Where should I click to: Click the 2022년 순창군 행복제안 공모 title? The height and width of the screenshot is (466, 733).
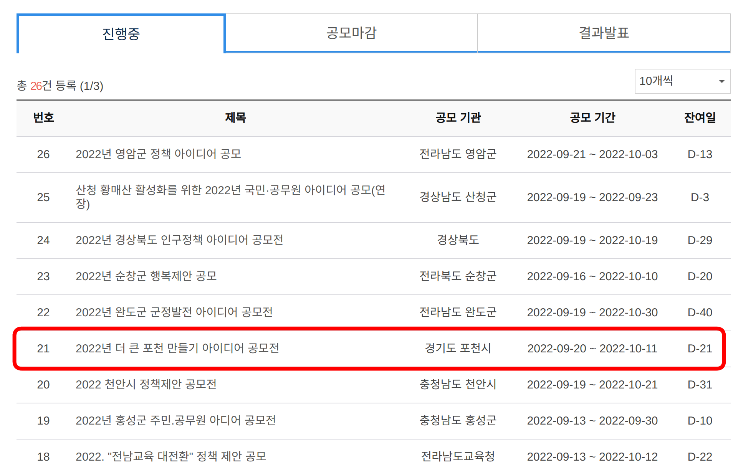148,276
